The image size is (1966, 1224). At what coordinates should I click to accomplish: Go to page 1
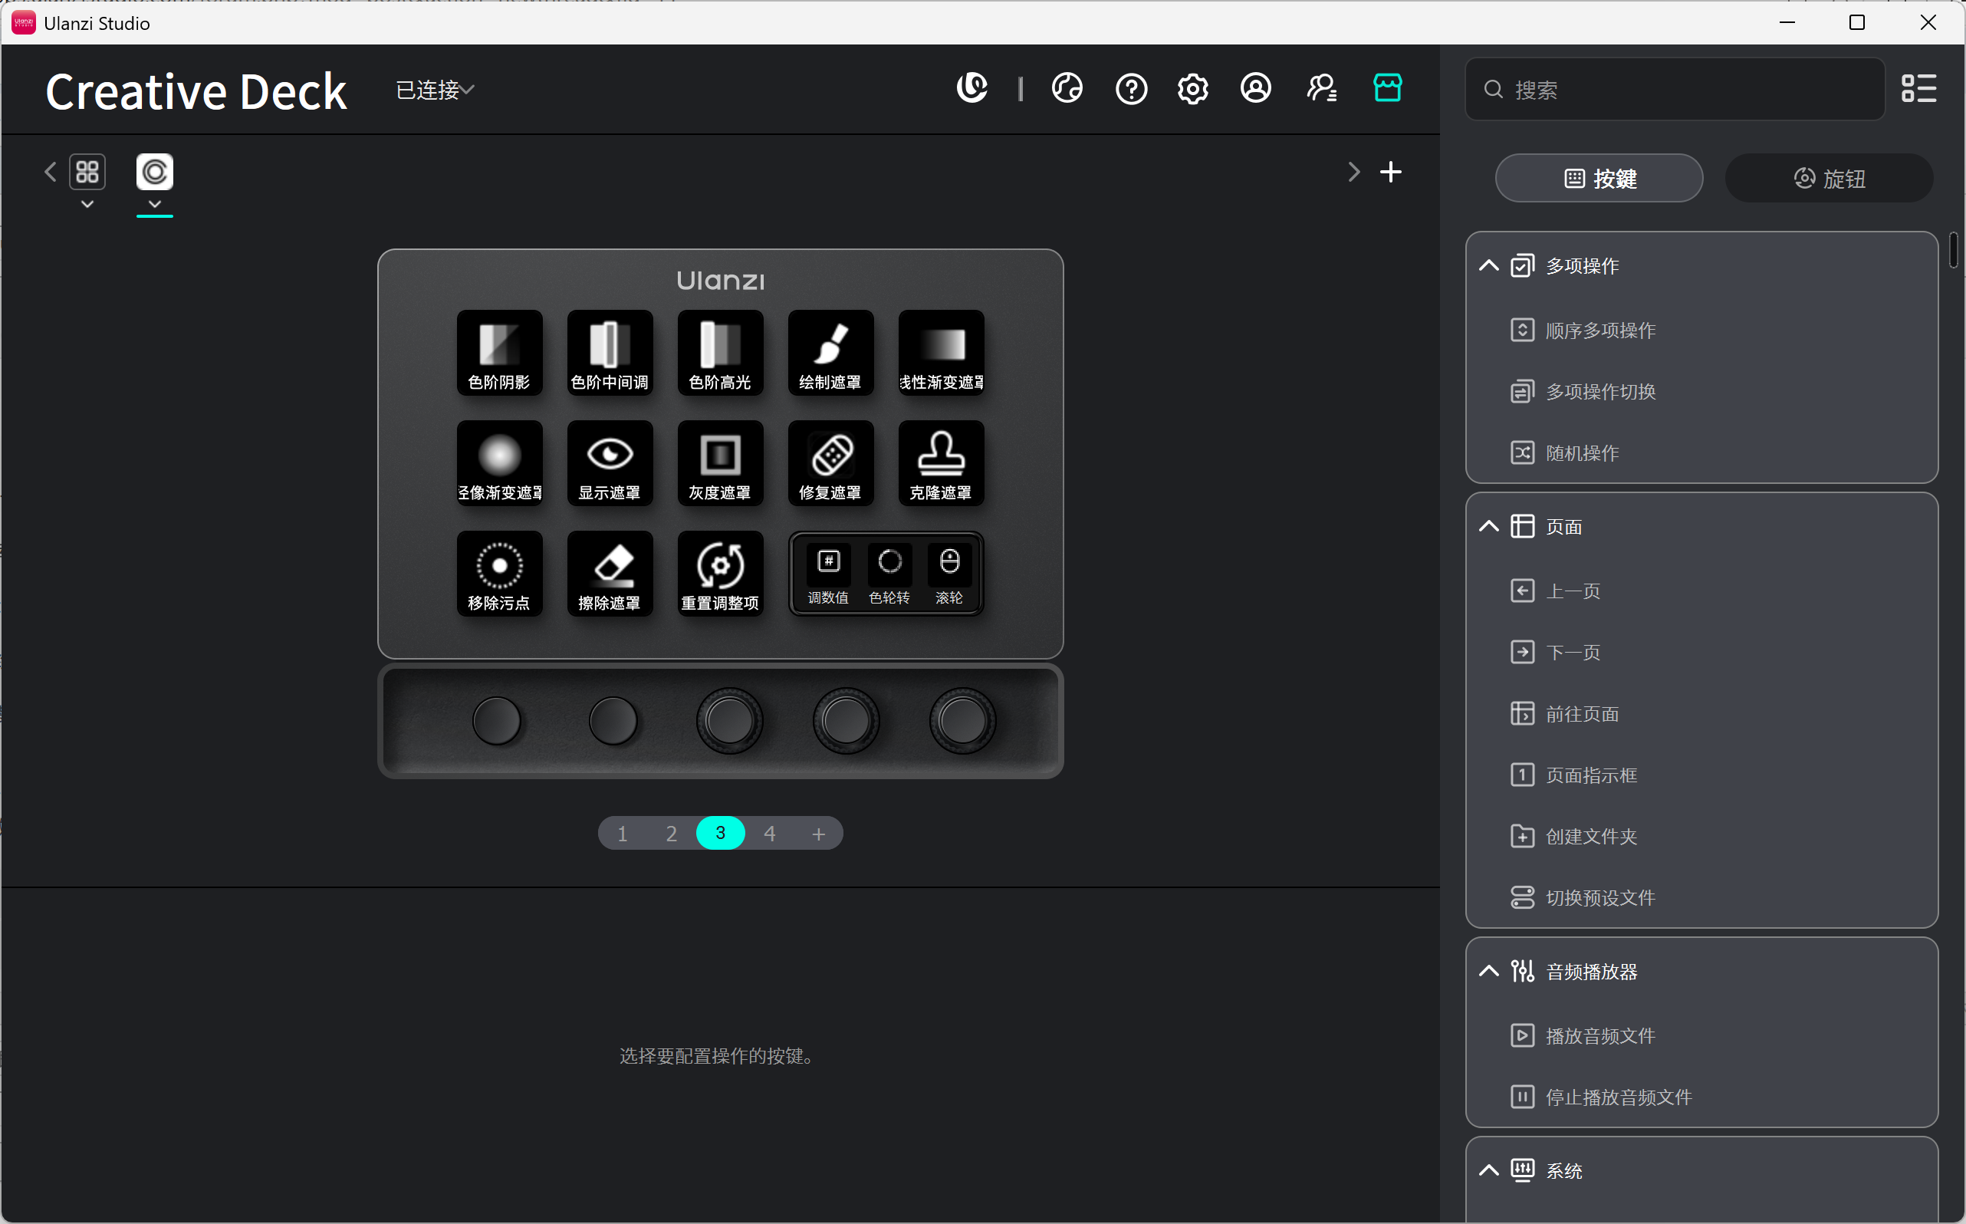623,833
